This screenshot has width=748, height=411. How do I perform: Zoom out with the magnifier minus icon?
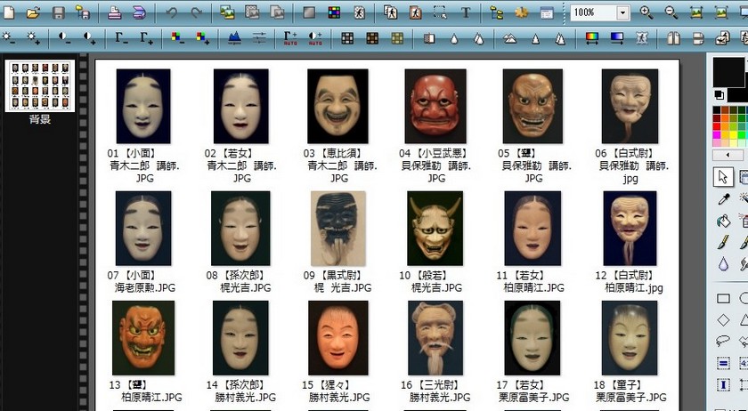(671, 12)
